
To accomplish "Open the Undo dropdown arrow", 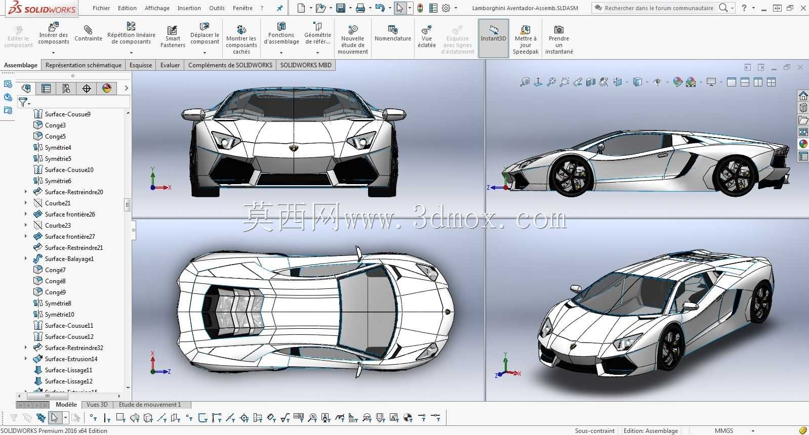I will tap(389, 8).
